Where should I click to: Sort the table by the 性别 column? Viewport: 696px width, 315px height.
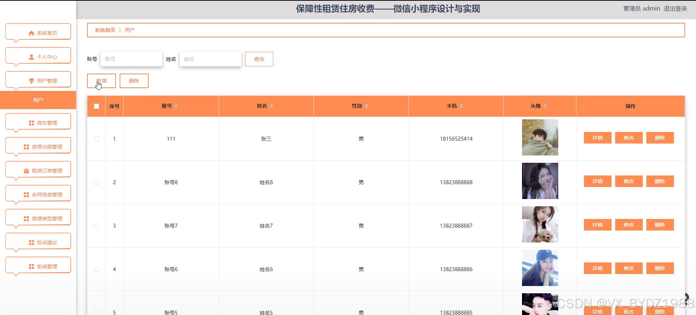[x=366, y=106]
